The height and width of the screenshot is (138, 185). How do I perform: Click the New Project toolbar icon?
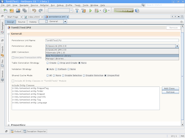[12, 11]
